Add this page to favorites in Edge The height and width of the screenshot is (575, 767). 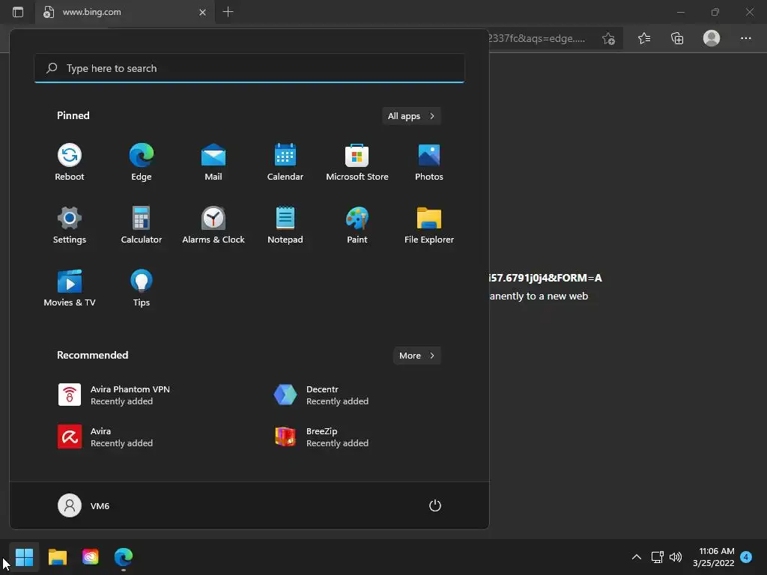tap(608, 39)
